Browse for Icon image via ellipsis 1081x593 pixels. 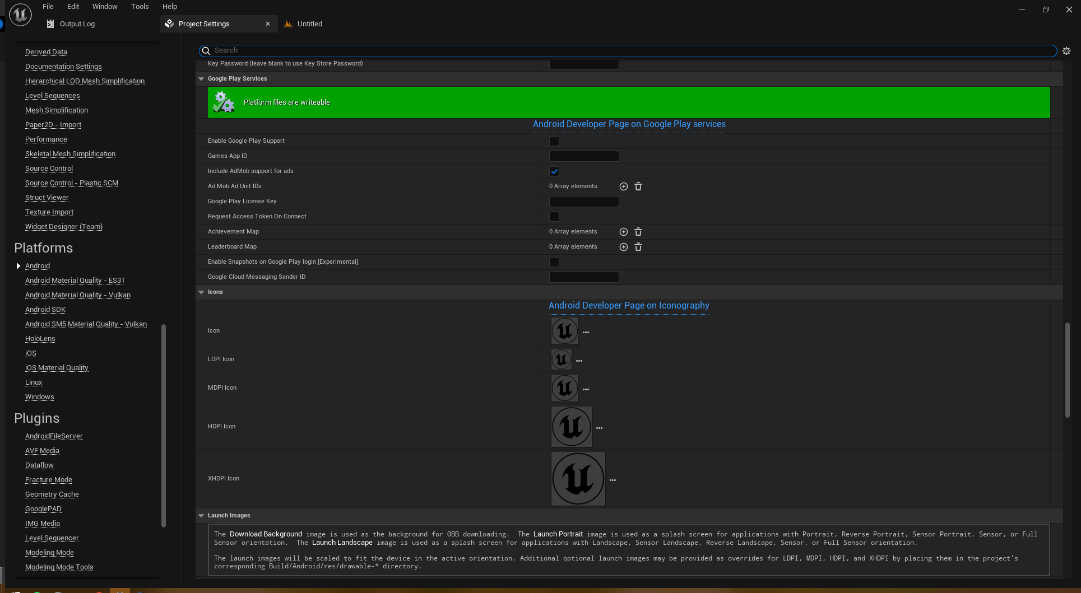coord(586,333)
